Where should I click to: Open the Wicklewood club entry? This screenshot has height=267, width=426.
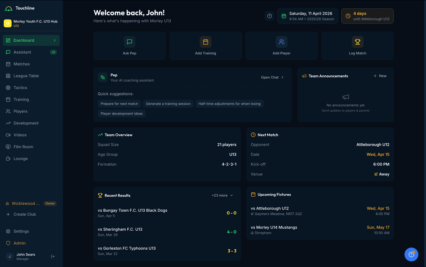pos(31,204)
